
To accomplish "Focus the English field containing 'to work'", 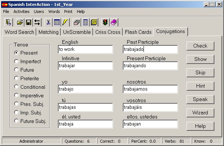I will [x=85, y=49].
